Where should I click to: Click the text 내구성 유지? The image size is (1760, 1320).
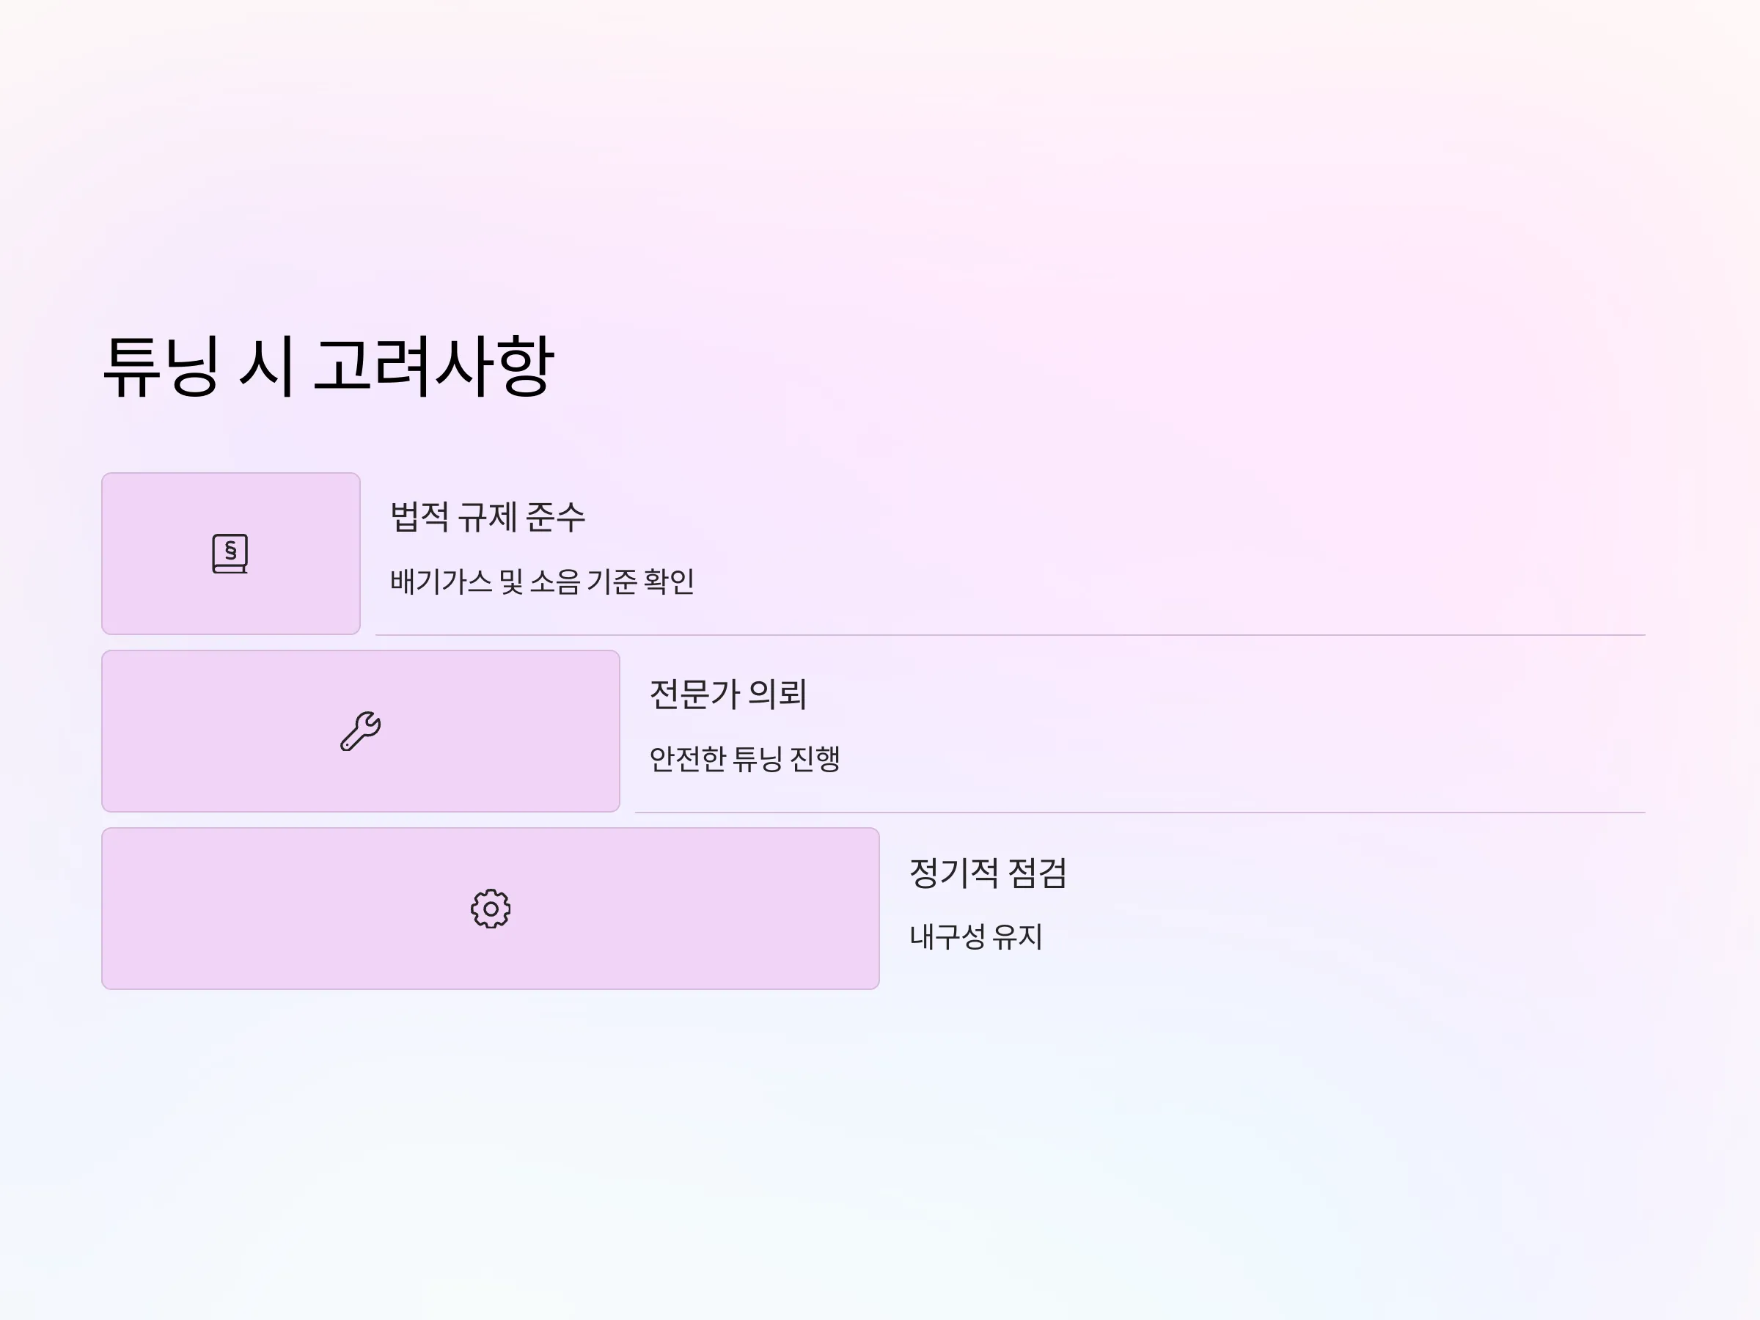pyautogui.click(x=975, y=936)
